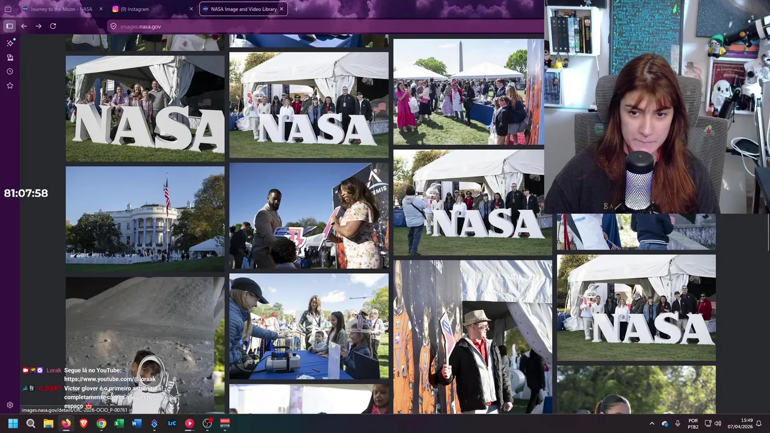Open Word from the taskbar
Viewport: 770px width, 433px height.
[137, 423]
